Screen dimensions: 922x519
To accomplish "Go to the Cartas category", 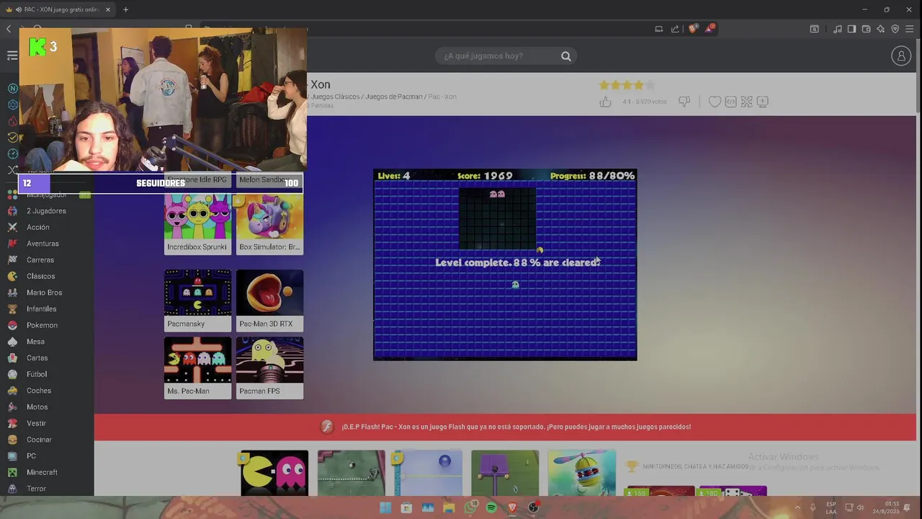I will 37,358.
